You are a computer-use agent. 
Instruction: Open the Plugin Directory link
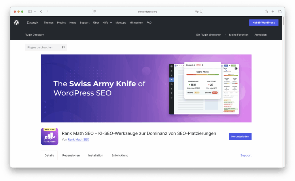coord(34,35)
